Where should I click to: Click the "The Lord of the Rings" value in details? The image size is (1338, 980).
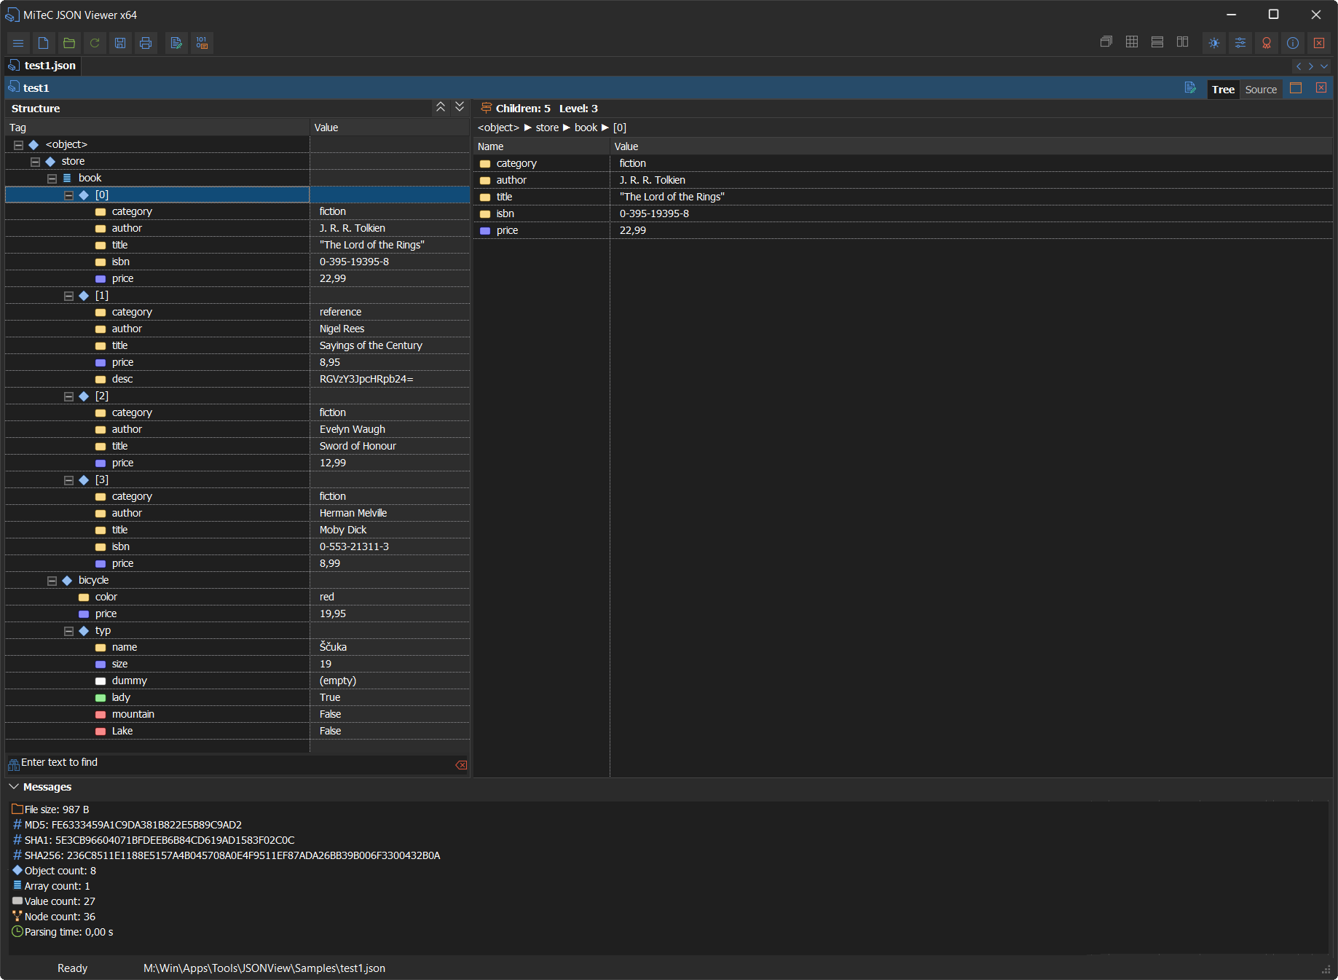(x=672, y=197)
